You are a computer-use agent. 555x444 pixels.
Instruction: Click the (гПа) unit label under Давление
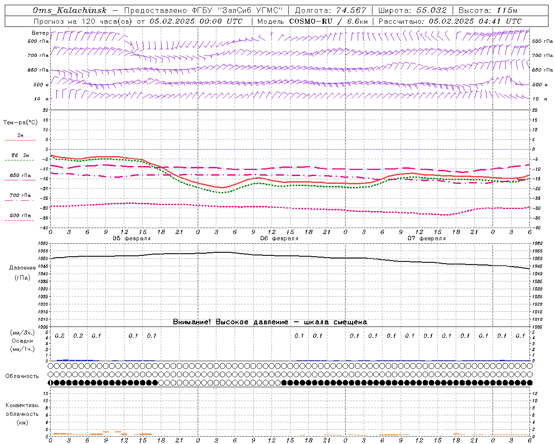pyautogui.click(x=23, y=277)
